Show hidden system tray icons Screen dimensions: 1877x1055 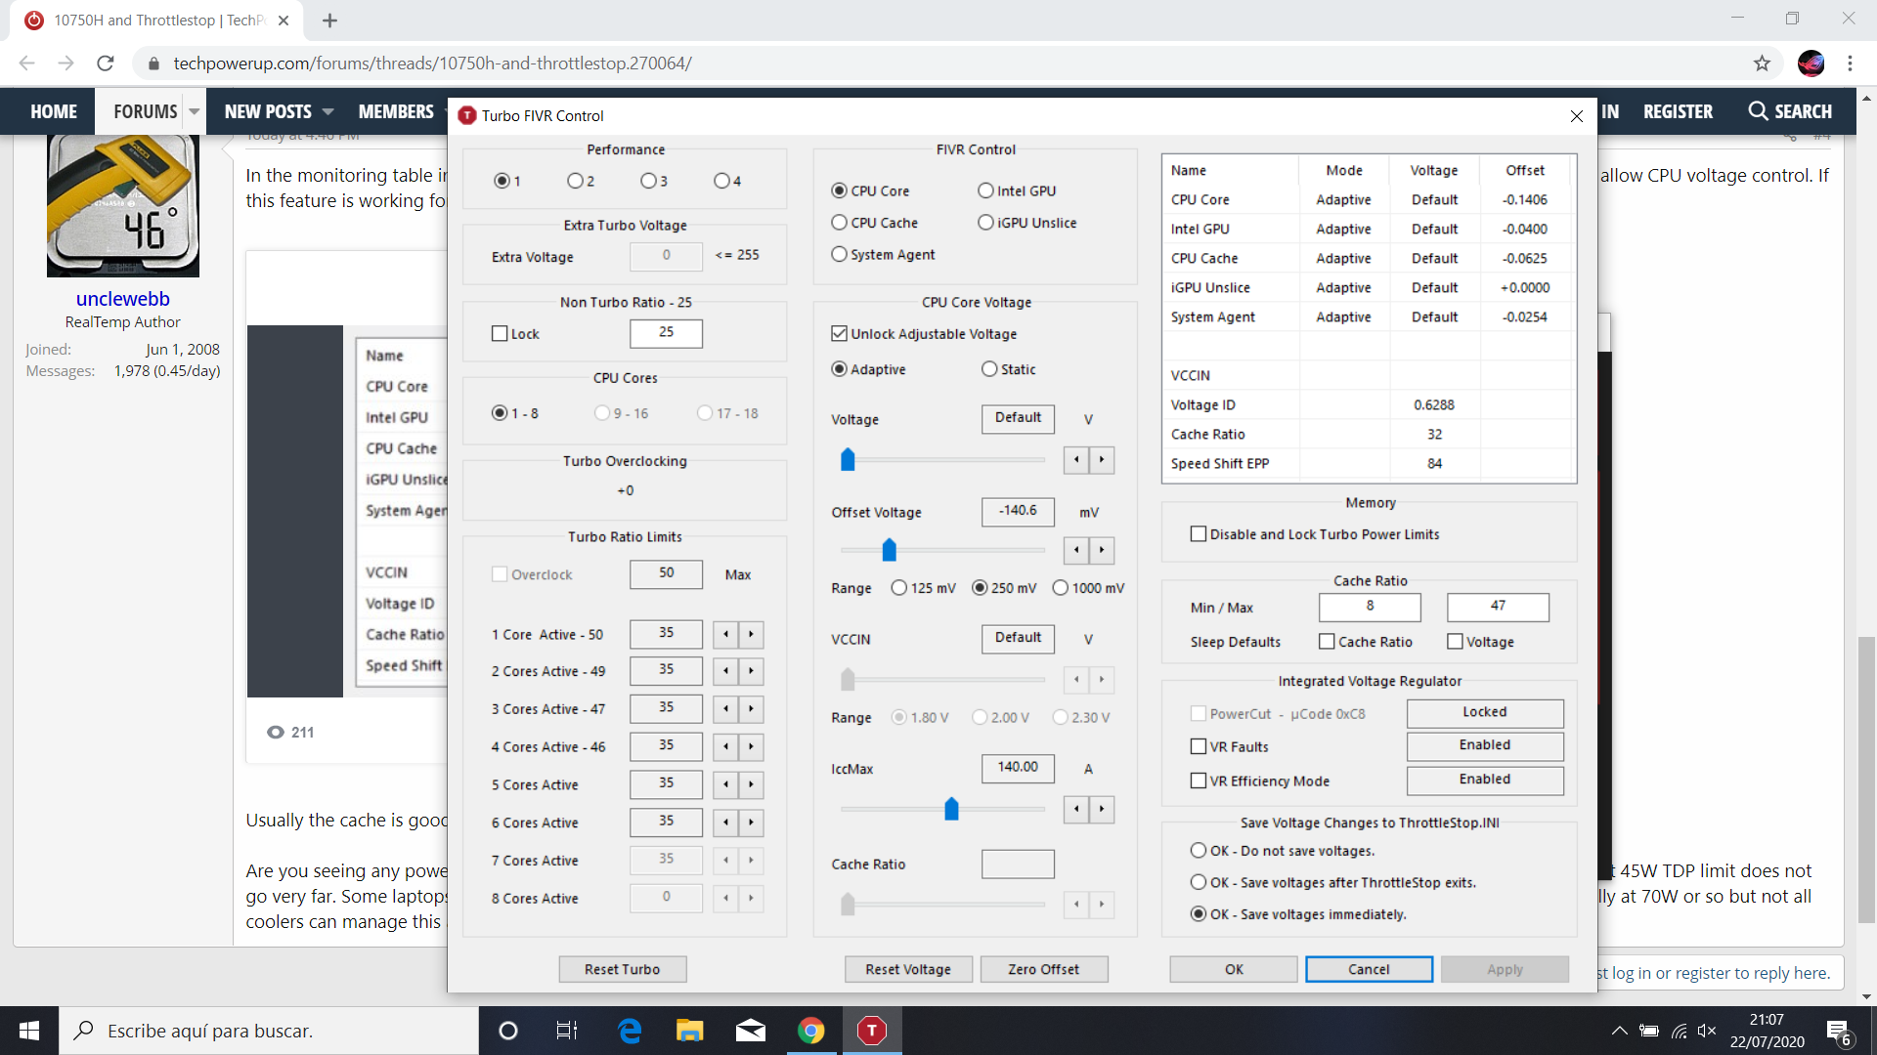pyautogui.click(x=1620, y=1031)
